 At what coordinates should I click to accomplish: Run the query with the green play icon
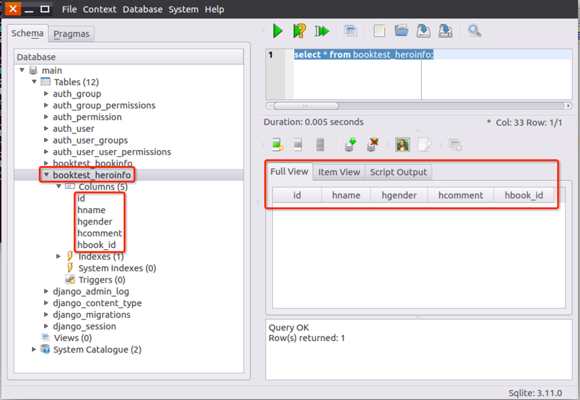(278, 31)
